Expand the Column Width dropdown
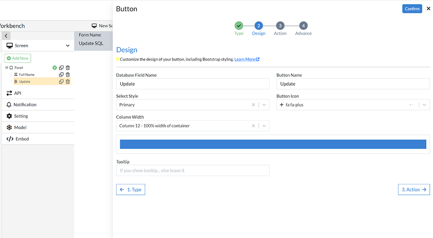Image resolution: width=433 pixels, height=238 pixels. [x=264, y=126]
